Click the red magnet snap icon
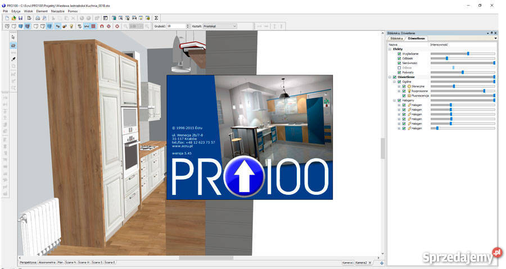 pos(102,26)
